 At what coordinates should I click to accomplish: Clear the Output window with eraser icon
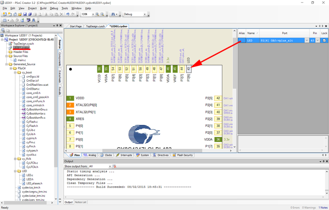tap(114, 166)
